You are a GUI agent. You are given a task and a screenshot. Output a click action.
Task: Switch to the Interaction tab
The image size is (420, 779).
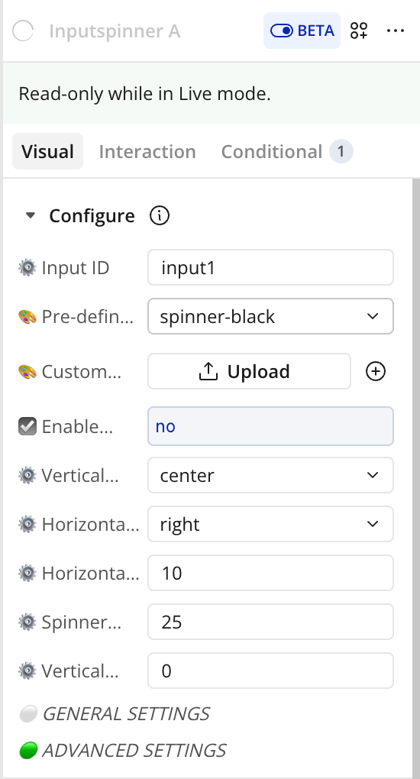click(x=147, y=151)
